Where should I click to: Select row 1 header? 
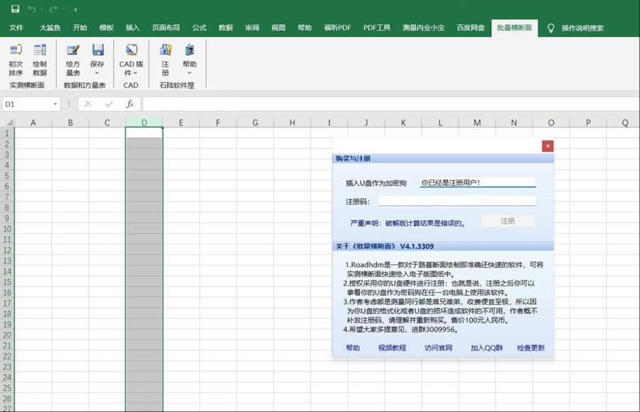coord(7,133)
